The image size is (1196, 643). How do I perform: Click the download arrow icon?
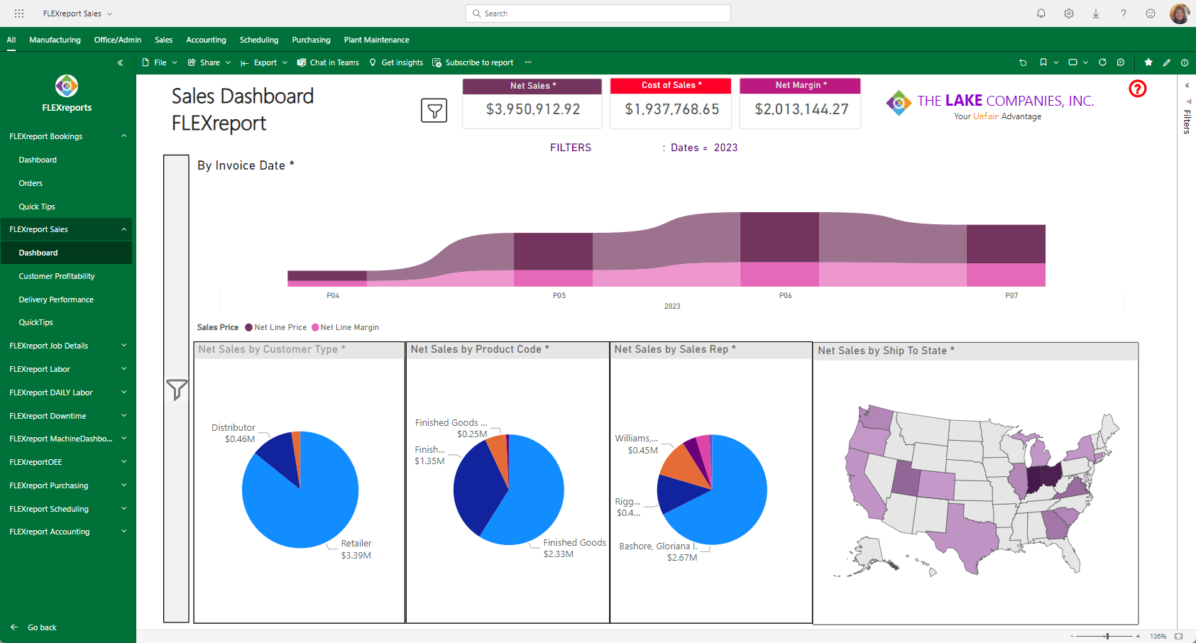(x=1096, y=13)
